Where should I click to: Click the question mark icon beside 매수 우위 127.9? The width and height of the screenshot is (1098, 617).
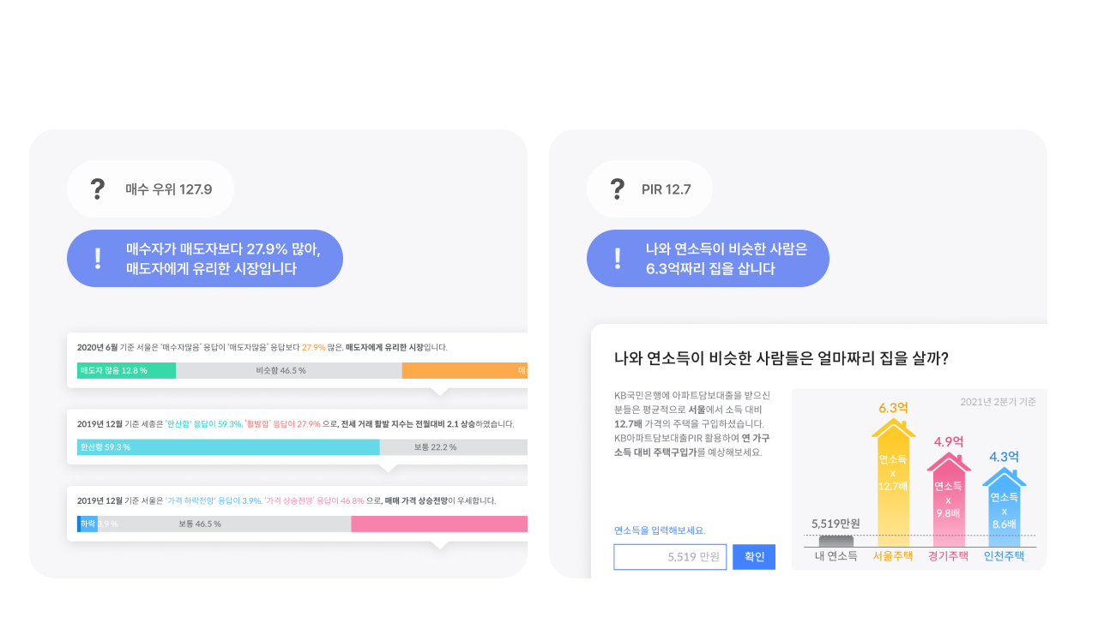pos(98,189)
